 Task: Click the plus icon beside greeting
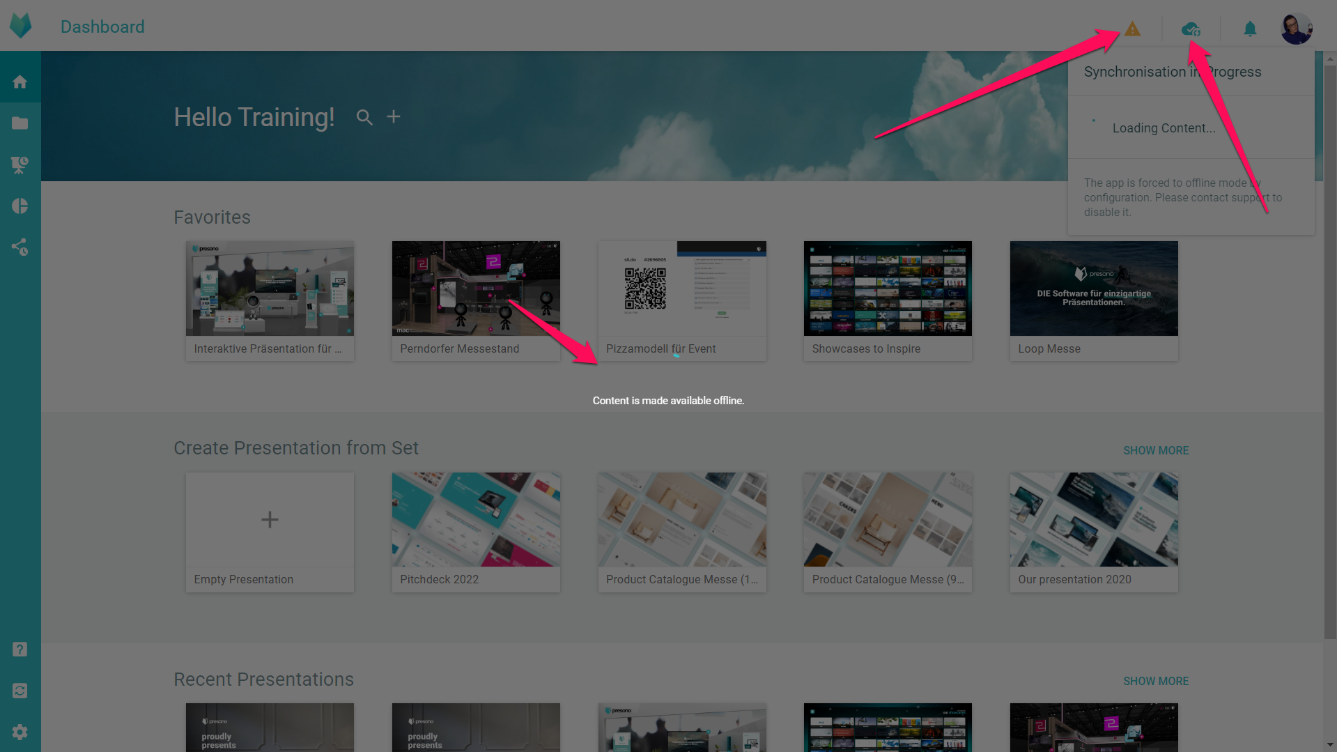coord(394,117)
